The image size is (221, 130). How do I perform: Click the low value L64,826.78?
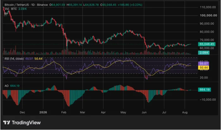point(91,5)
